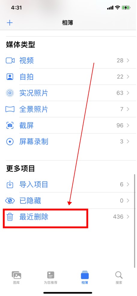
Task: Tap the trash can icon for 最近删除
Action: [x=10, y=217]
